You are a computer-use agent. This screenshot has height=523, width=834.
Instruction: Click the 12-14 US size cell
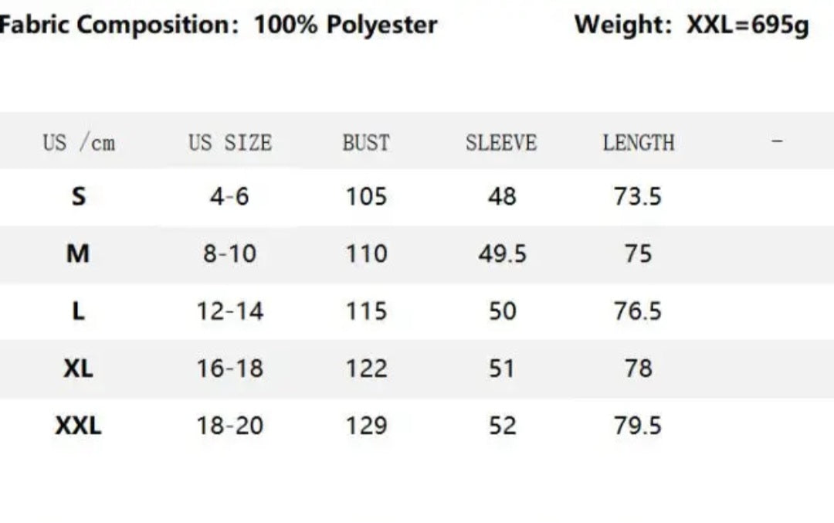click(x=230, y=311)
